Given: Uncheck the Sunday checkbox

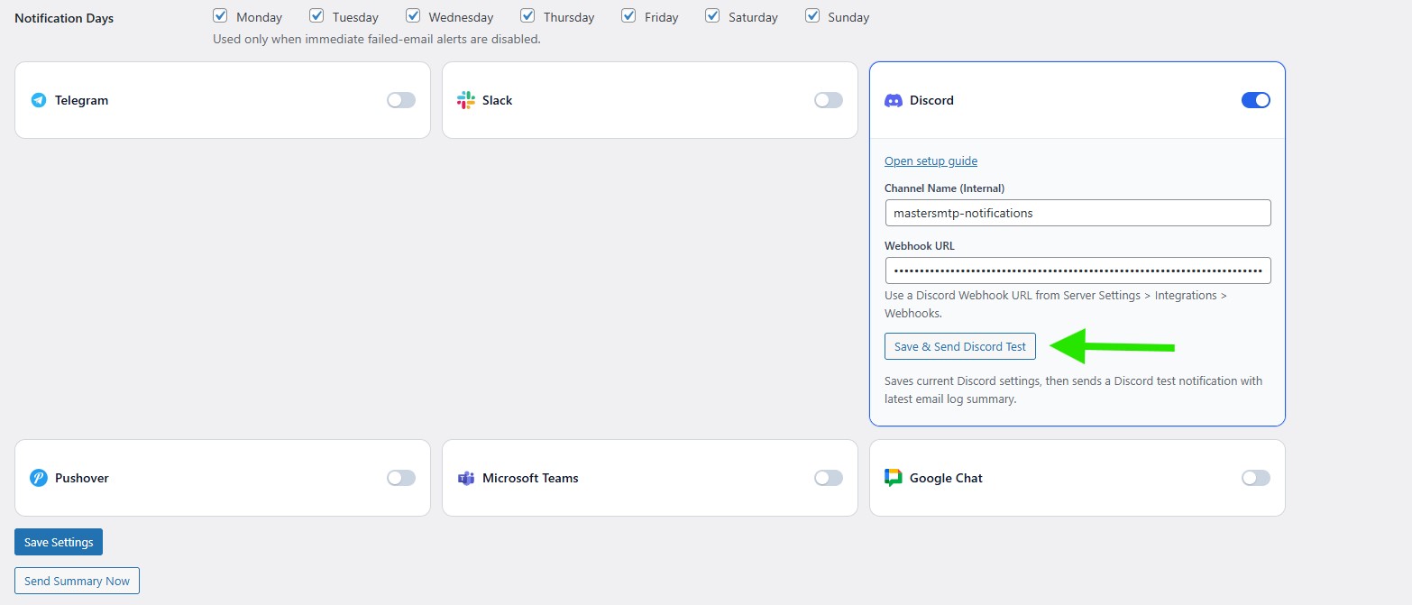Looking at the screenshot, I should pyautogui.click(x=812, y=15).
